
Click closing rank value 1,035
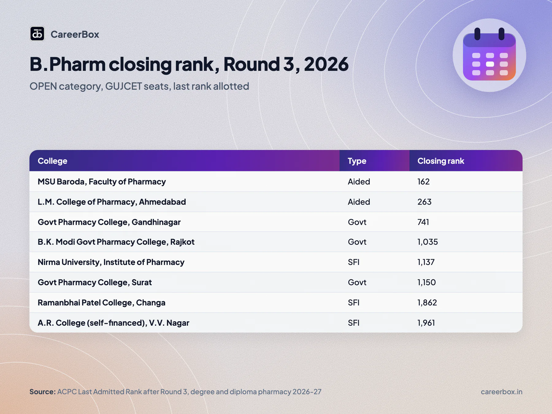click(x=427, y=242)
